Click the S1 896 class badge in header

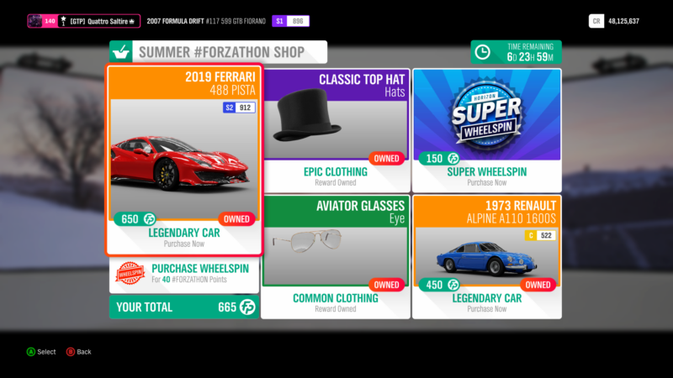[290, 21]
